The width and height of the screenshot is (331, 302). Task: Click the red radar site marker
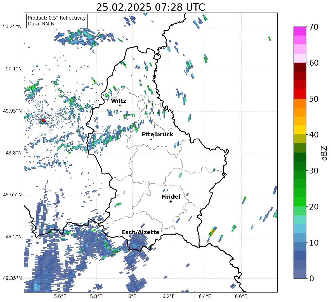tap(43, 120)
